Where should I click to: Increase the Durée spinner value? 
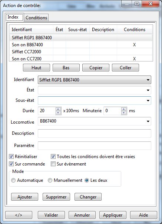pos(58,109)
